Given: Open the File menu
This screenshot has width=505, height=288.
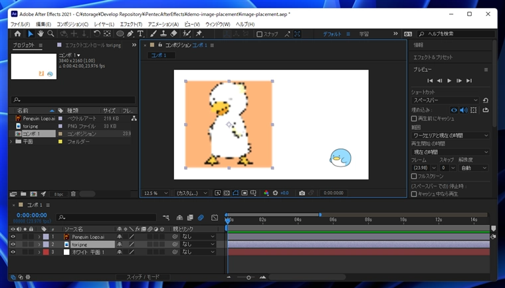Looking at the screenshot, I should [x=20, y=24].
